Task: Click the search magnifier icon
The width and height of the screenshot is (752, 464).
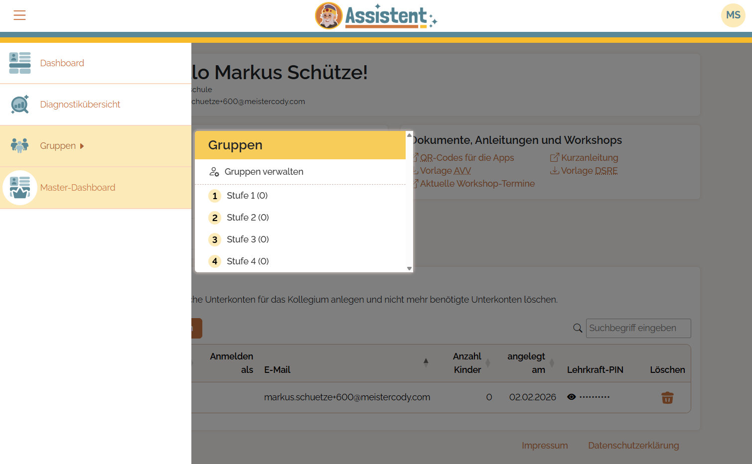Action: click(578, 328)
